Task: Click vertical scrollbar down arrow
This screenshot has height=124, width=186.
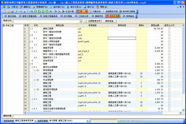Action: click(183, 110)
